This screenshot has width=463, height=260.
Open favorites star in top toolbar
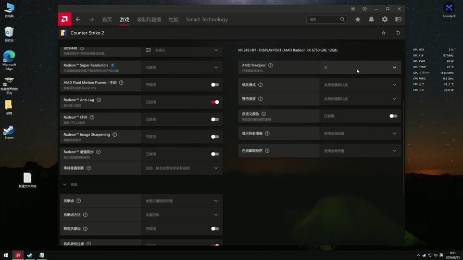358,19
